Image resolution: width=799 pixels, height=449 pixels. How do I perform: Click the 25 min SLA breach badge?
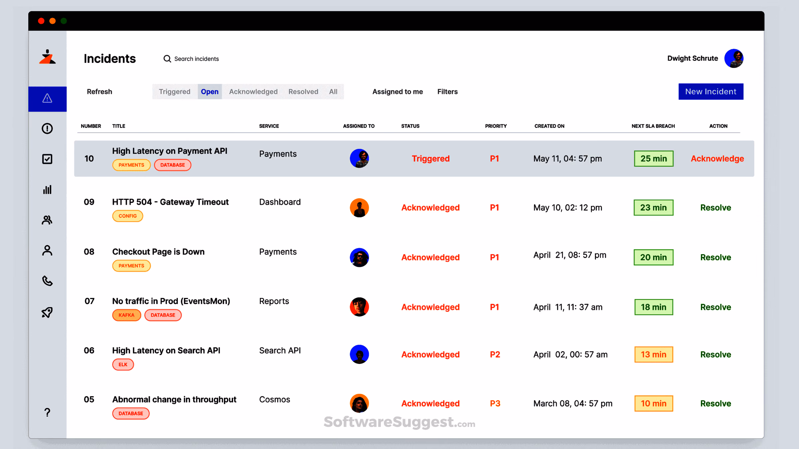click(x=654, y=159)
